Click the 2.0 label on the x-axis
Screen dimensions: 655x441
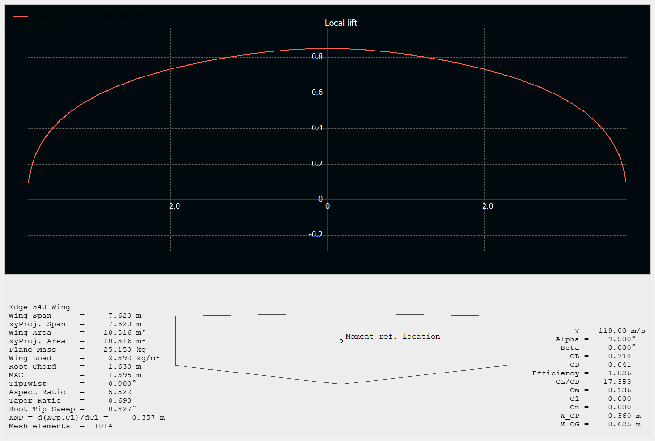488,206
